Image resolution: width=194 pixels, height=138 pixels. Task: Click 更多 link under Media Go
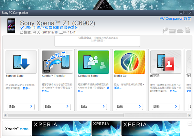click(x=118, y=88)
